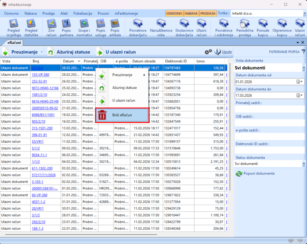Click the Primatelj sadrži input field

pos(270,109)
